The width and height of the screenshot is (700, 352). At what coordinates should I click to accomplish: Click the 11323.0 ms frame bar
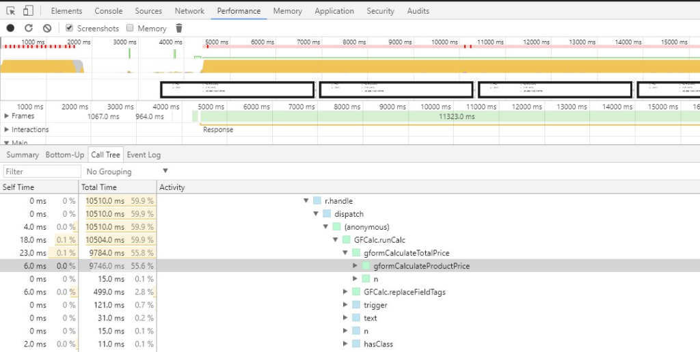point(450,116)
